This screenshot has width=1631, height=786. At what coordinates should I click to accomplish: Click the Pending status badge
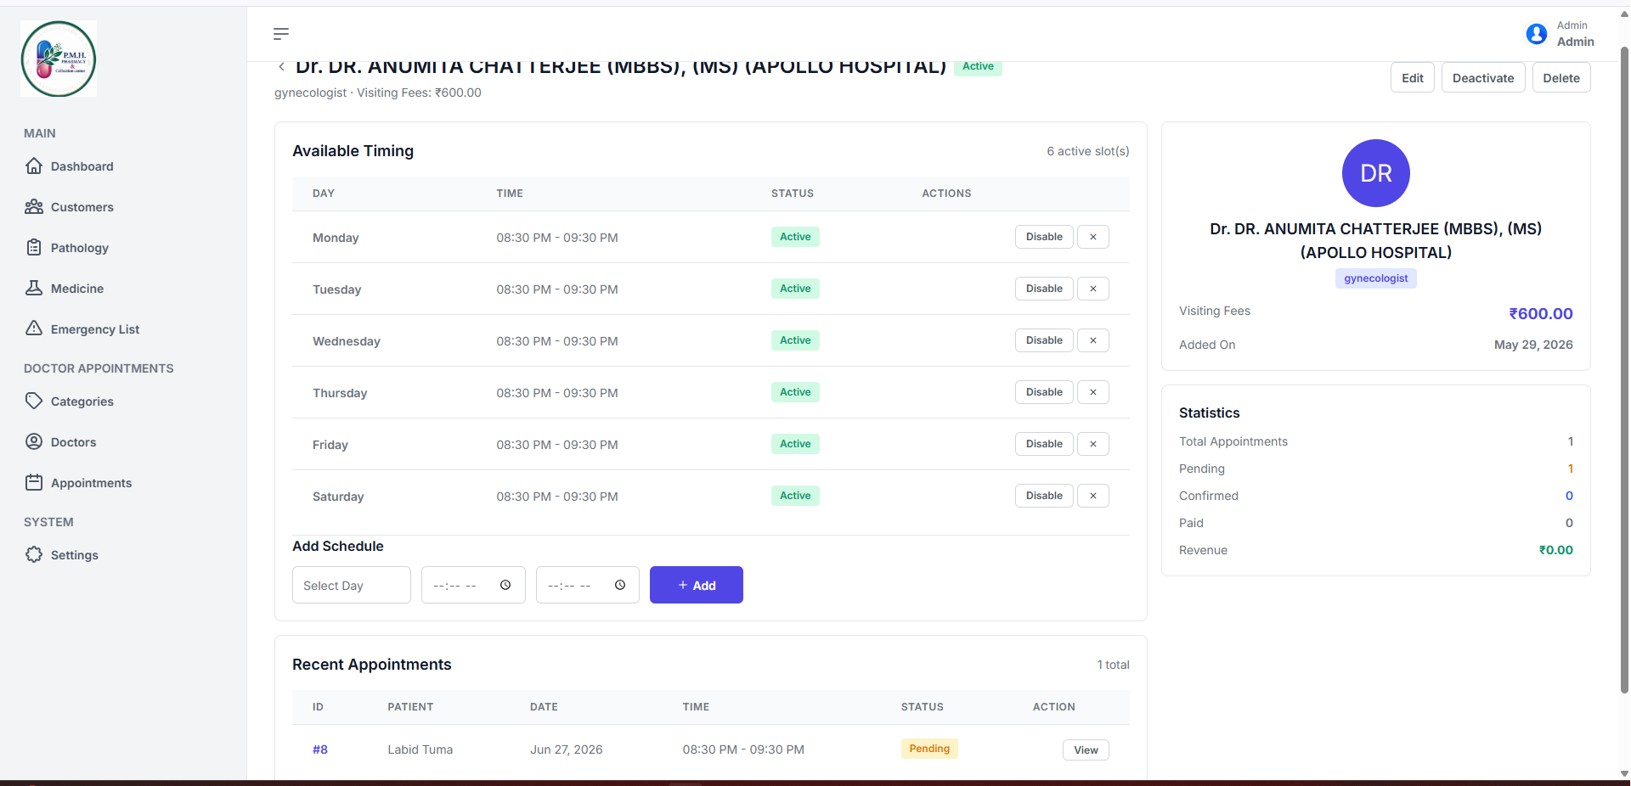pos(929,749)
